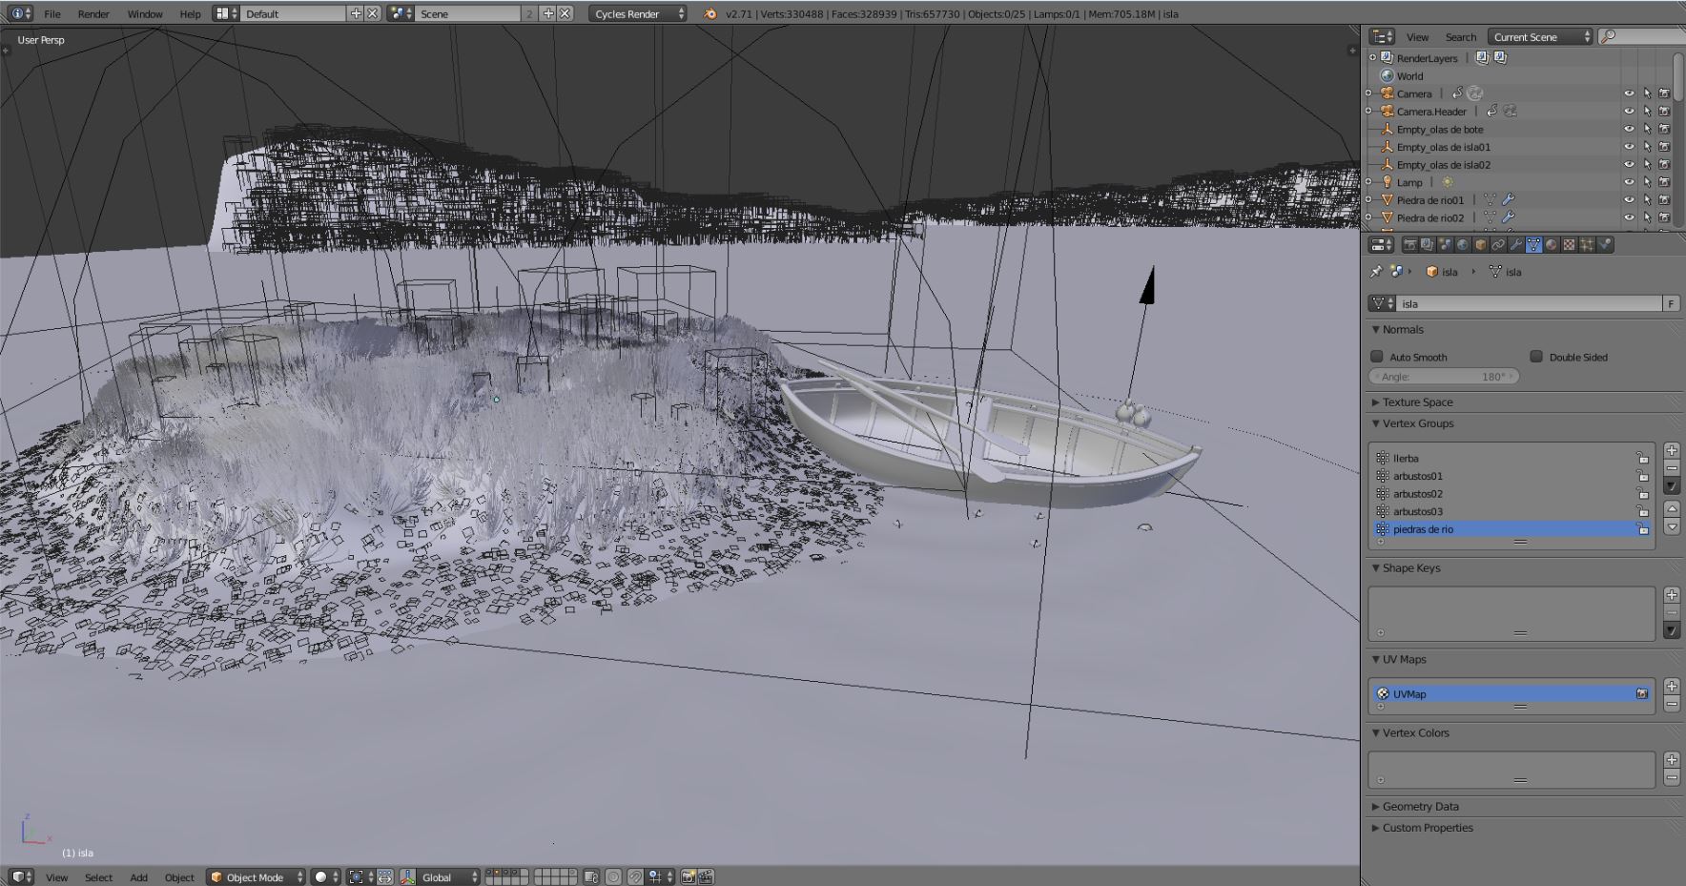Click the OpenGL render image icon
The height and width of the screenshot is (886, 1686).
tap(689, 876)
